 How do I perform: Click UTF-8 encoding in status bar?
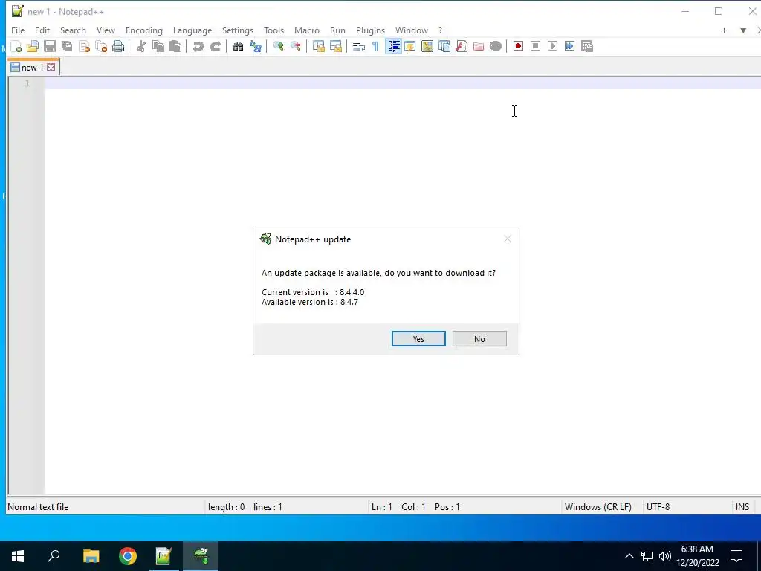[x=658, y=507]
